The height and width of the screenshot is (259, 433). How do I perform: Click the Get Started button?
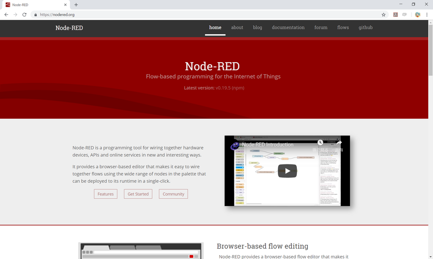click(138, 194)
